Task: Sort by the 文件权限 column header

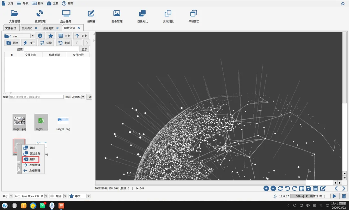Action: tap(78, 55)
